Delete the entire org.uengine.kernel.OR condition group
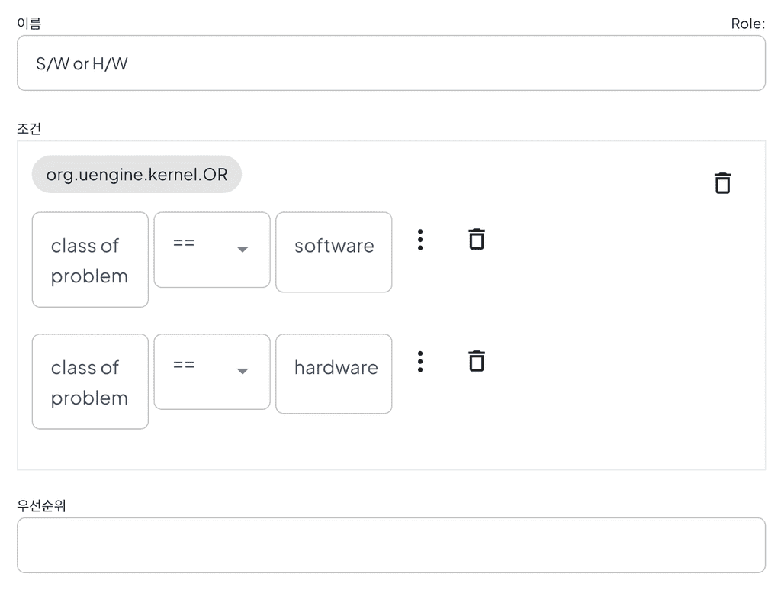Viewport: 781px width, 590px height. [x=722, y=182]
